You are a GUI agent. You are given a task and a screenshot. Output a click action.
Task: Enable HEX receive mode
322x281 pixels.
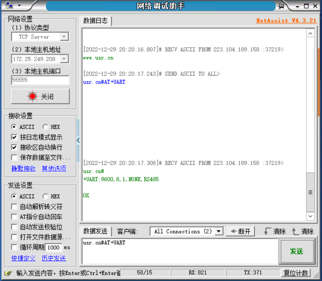pos(46,127)
